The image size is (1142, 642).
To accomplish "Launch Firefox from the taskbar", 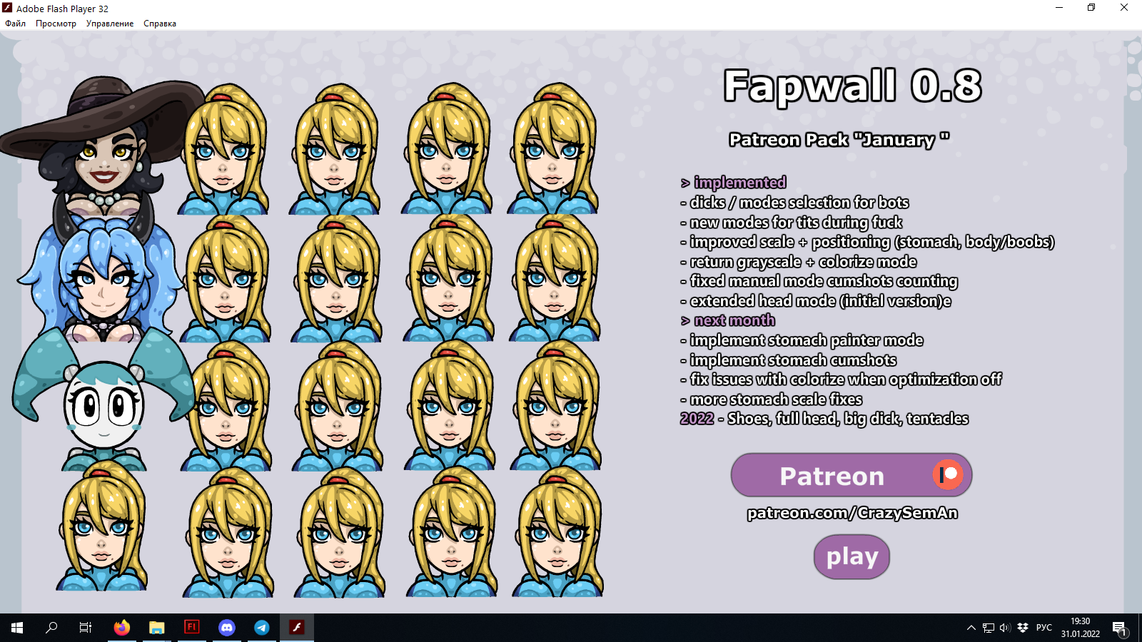I will [122, 628].
